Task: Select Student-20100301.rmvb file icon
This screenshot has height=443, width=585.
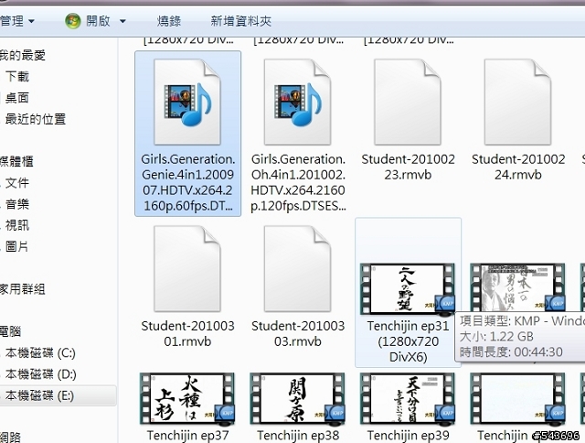Action: coord(187,268)
